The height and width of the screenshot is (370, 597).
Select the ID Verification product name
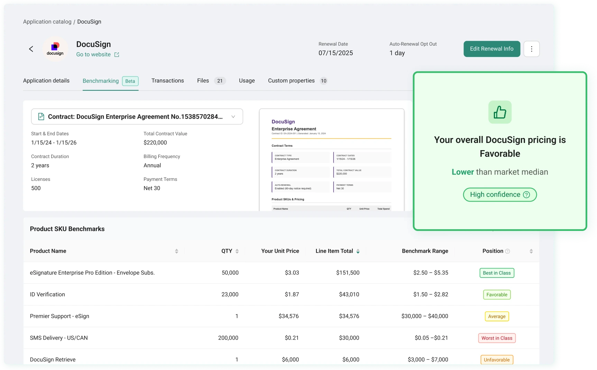pos(47,294)
